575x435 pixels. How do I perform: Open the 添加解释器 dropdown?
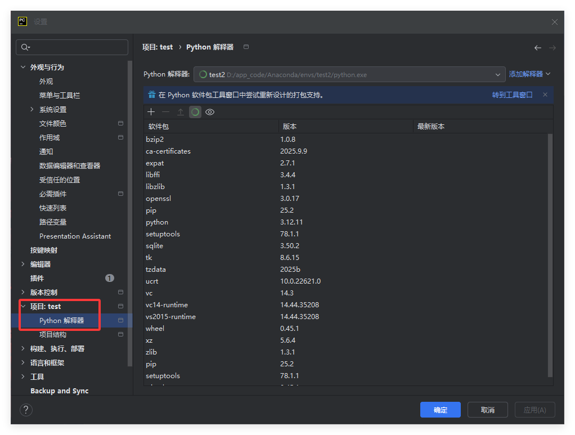529,74
